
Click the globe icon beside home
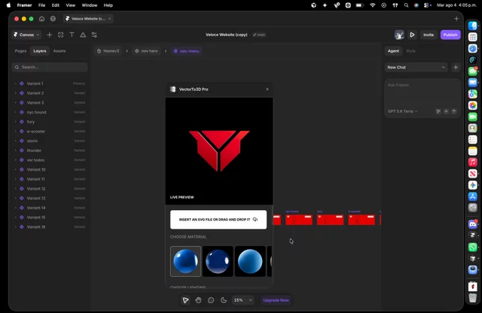[x=53, y=19]
